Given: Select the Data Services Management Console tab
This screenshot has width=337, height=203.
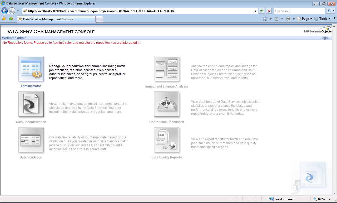Looking at the screenshot, I should tap(56, 19).
